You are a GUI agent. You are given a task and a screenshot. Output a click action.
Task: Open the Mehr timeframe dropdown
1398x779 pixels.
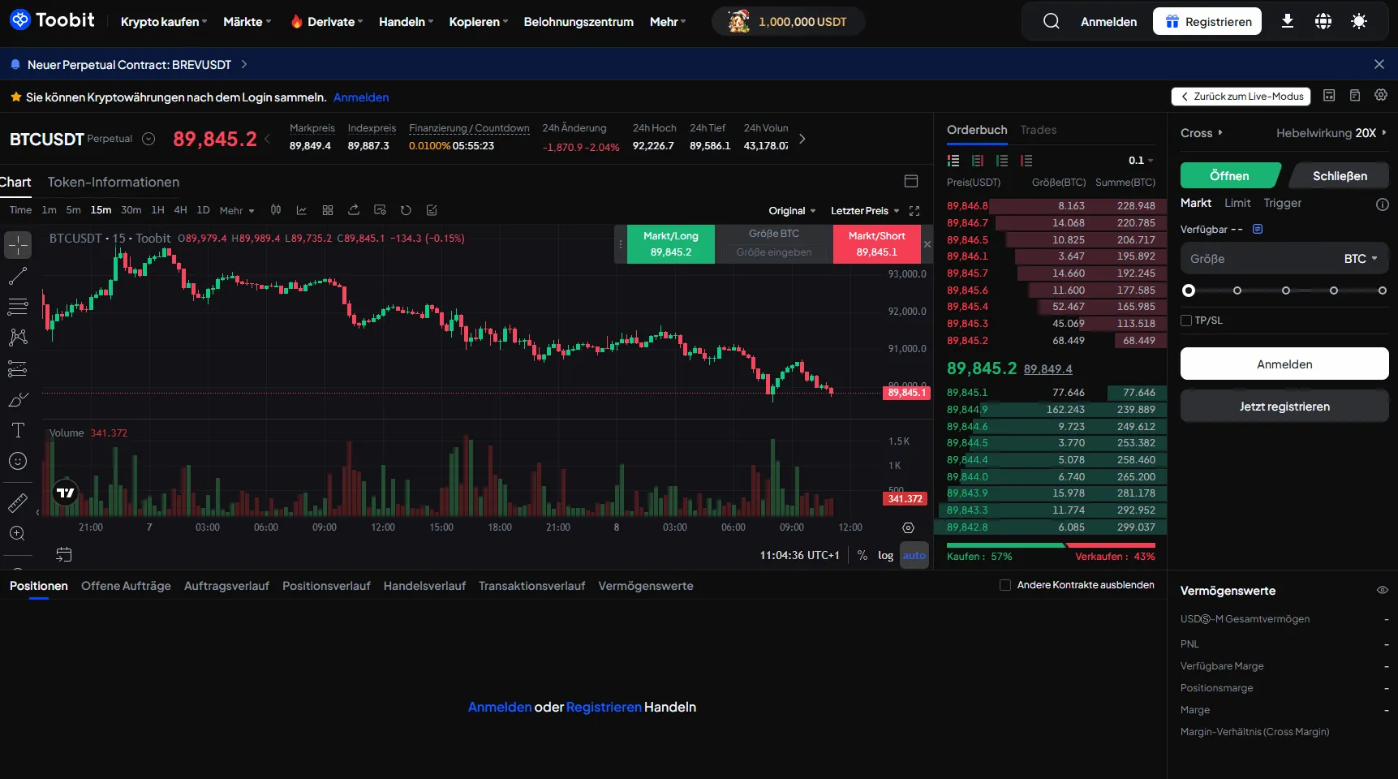237,211
